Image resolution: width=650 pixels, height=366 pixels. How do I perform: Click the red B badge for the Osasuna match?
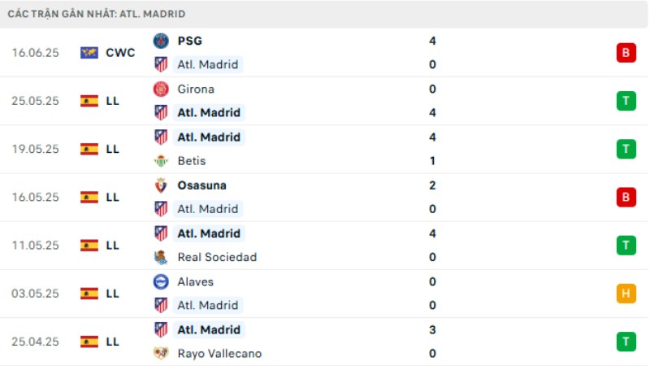[626, 197]
